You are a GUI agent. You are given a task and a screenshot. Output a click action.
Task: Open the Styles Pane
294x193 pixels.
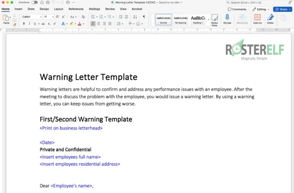215,20
